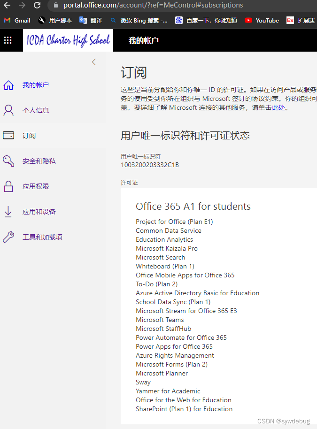Viewport: 317px width, 429px height.
Task: Click School Data Sync (Plan 1)
Action: tap(173, 302)
